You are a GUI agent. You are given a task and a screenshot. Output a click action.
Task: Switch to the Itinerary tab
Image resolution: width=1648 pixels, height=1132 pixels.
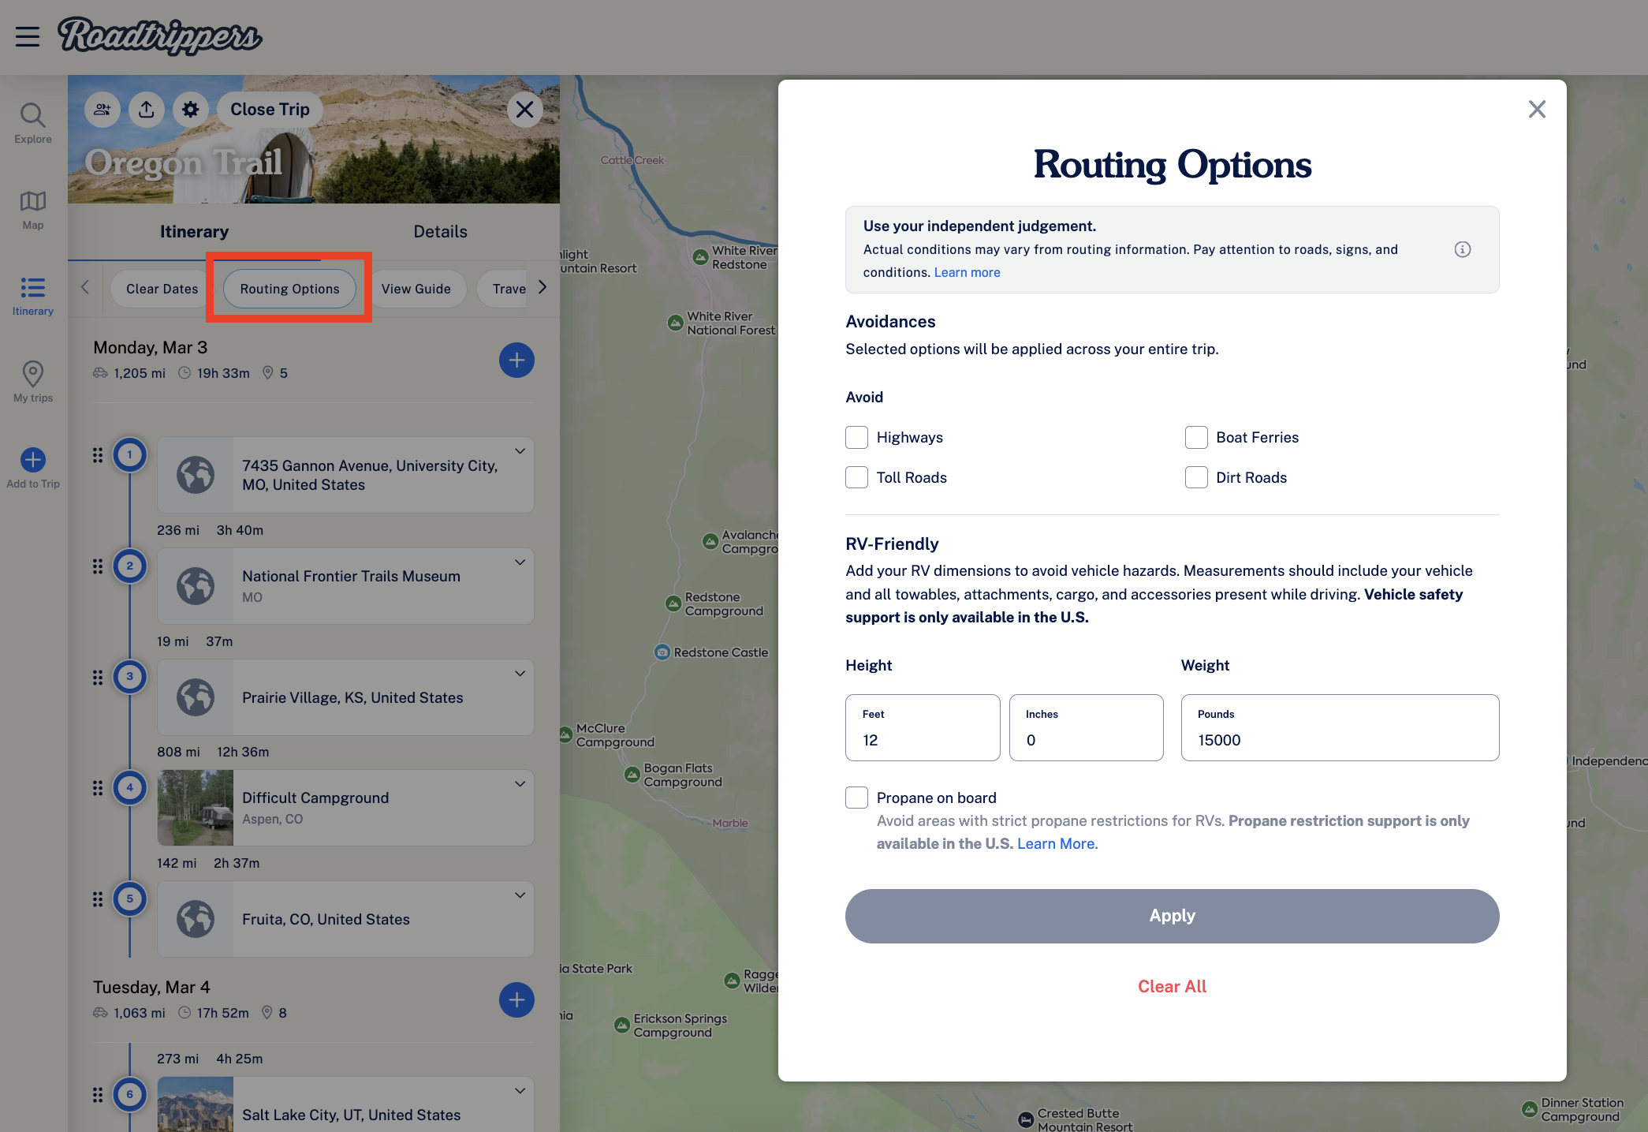pos(194,232)
